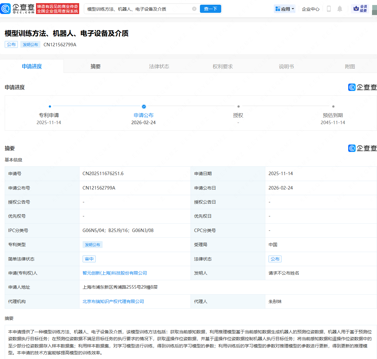Image resolution: width=377 pixels, height=359 pixels.
Task: Open 智元创新(上海)科技股份有限公司 applicant link
Action: coord(114,273)
